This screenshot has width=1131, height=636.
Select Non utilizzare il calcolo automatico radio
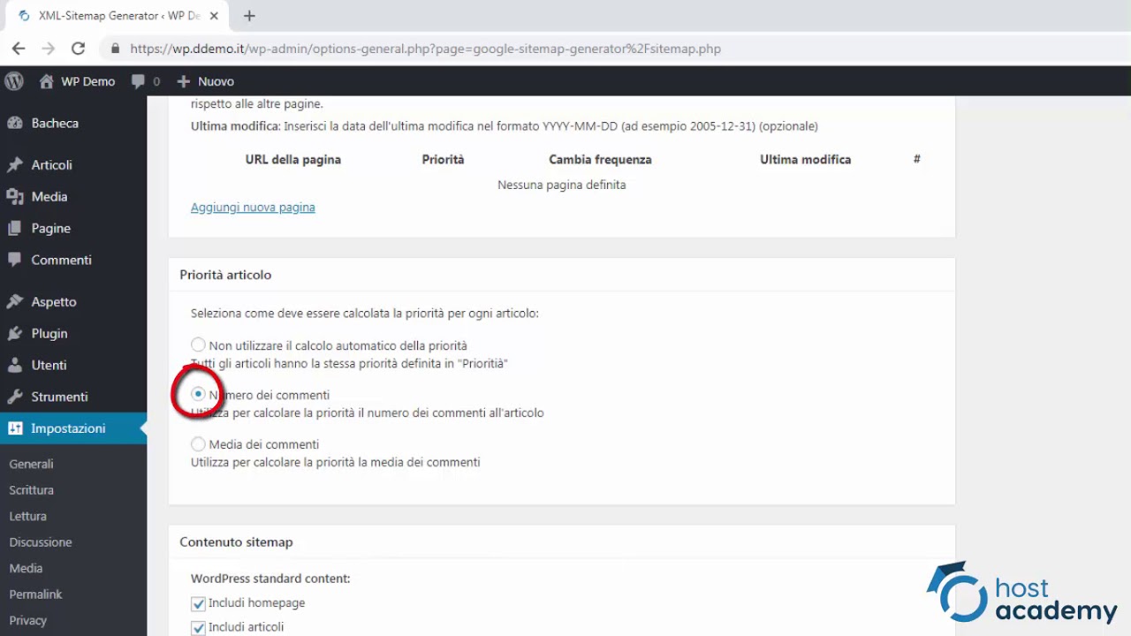(198, 345)
